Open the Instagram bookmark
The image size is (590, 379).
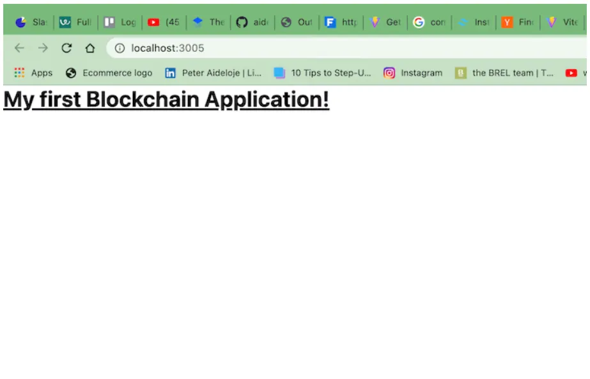click(413, 73)
